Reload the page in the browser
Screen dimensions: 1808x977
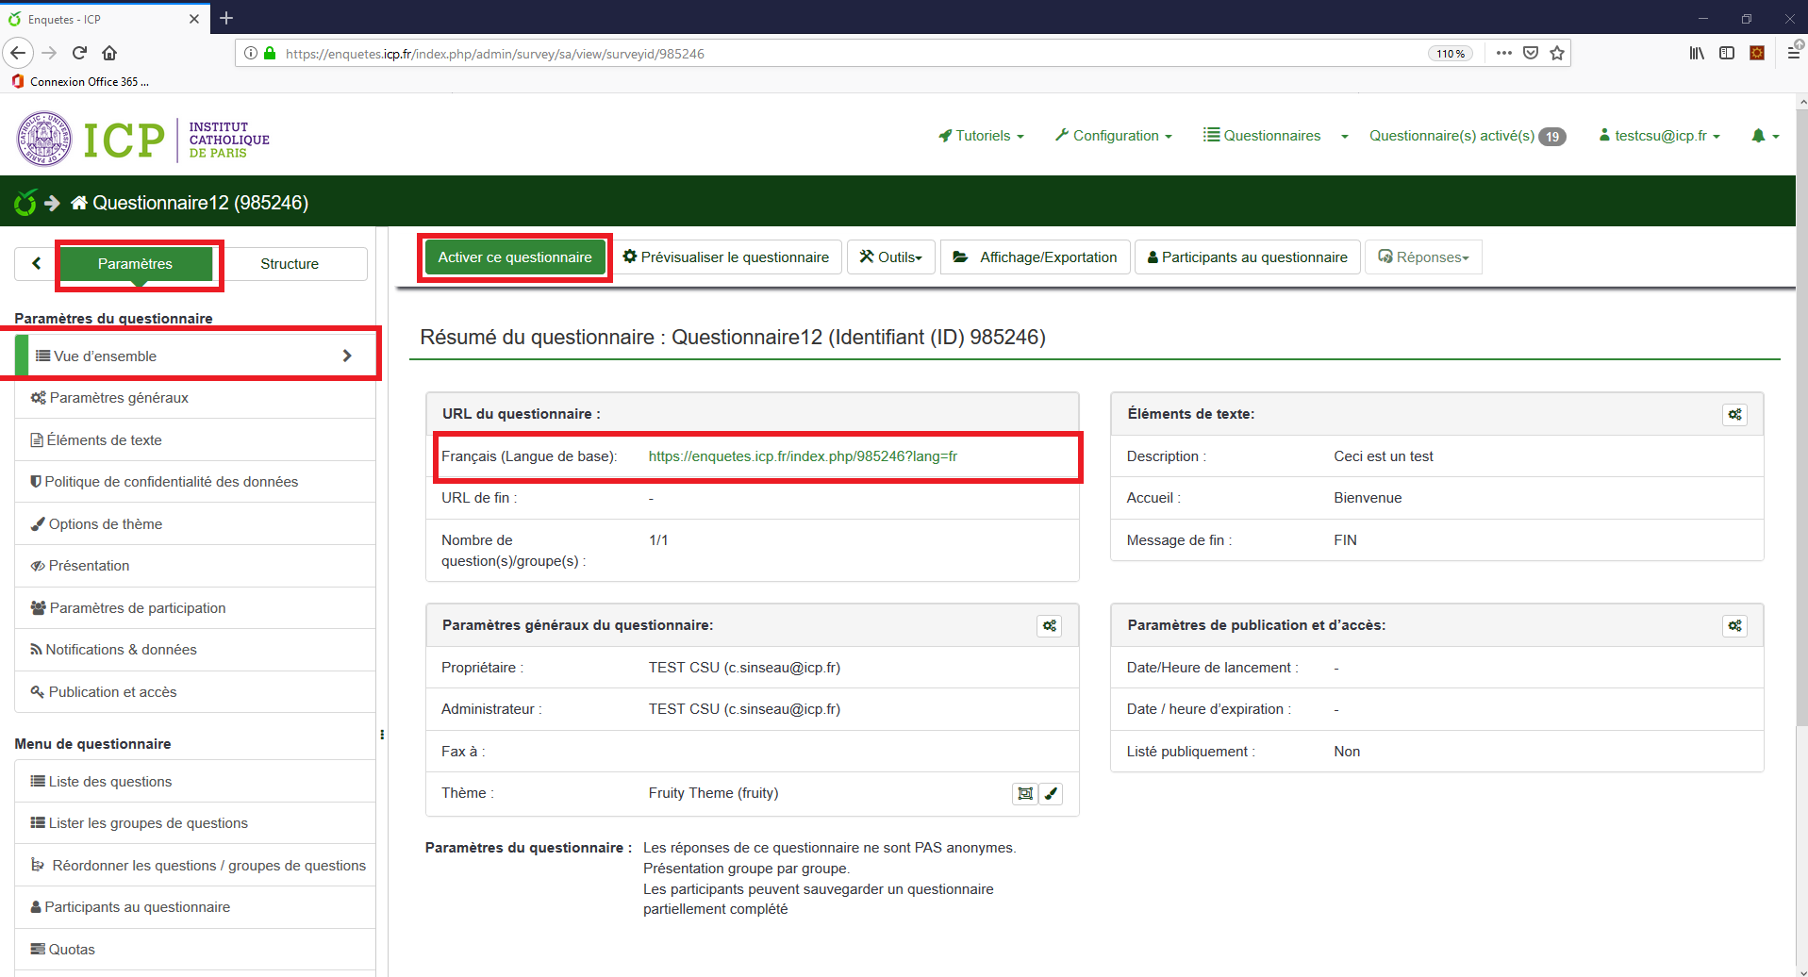[80, 54]
